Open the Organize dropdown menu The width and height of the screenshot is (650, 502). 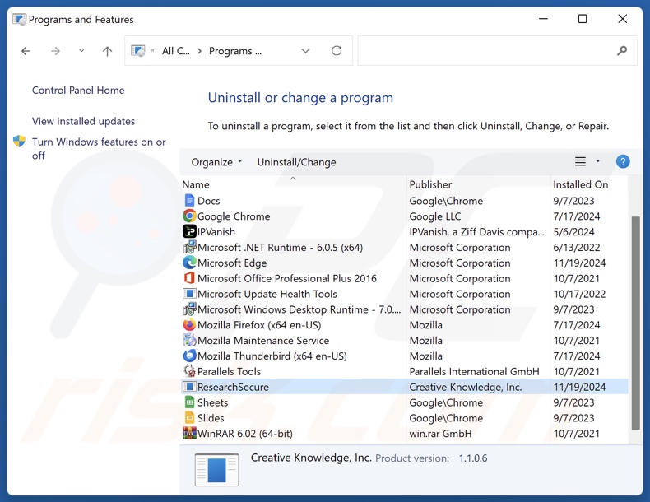(x=216, y=162)
